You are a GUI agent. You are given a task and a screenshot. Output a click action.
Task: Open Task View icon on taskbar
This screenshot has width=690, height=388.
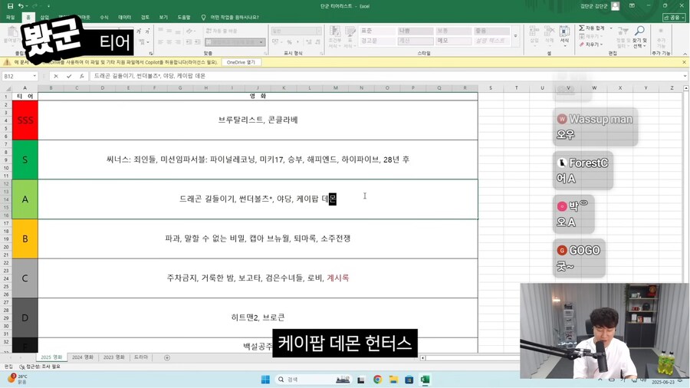361,380
